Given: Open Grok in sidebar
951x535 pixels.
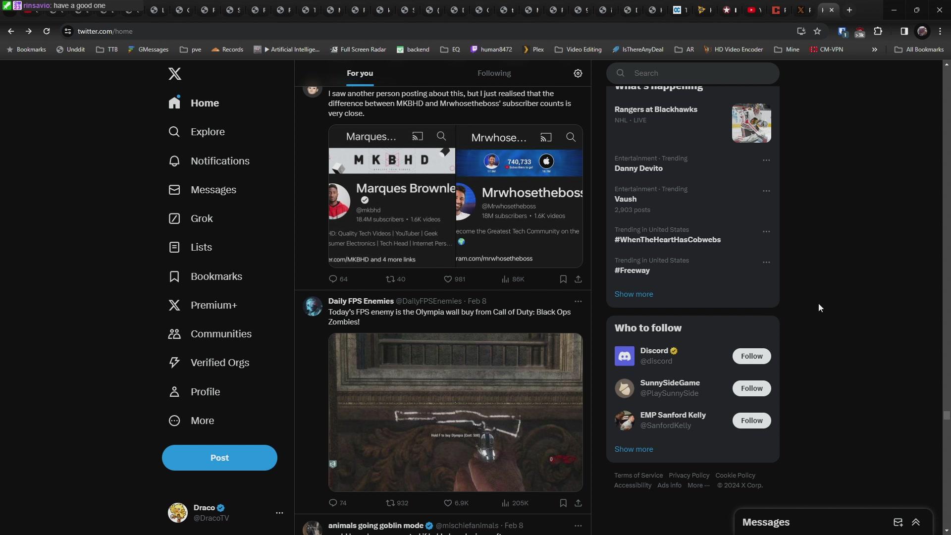Looking at the screenshot, I should pos(191,218).
